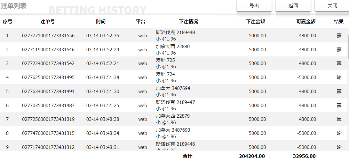Click the 平台 column header
Screen dimensions: 349x162
point(141,22)
